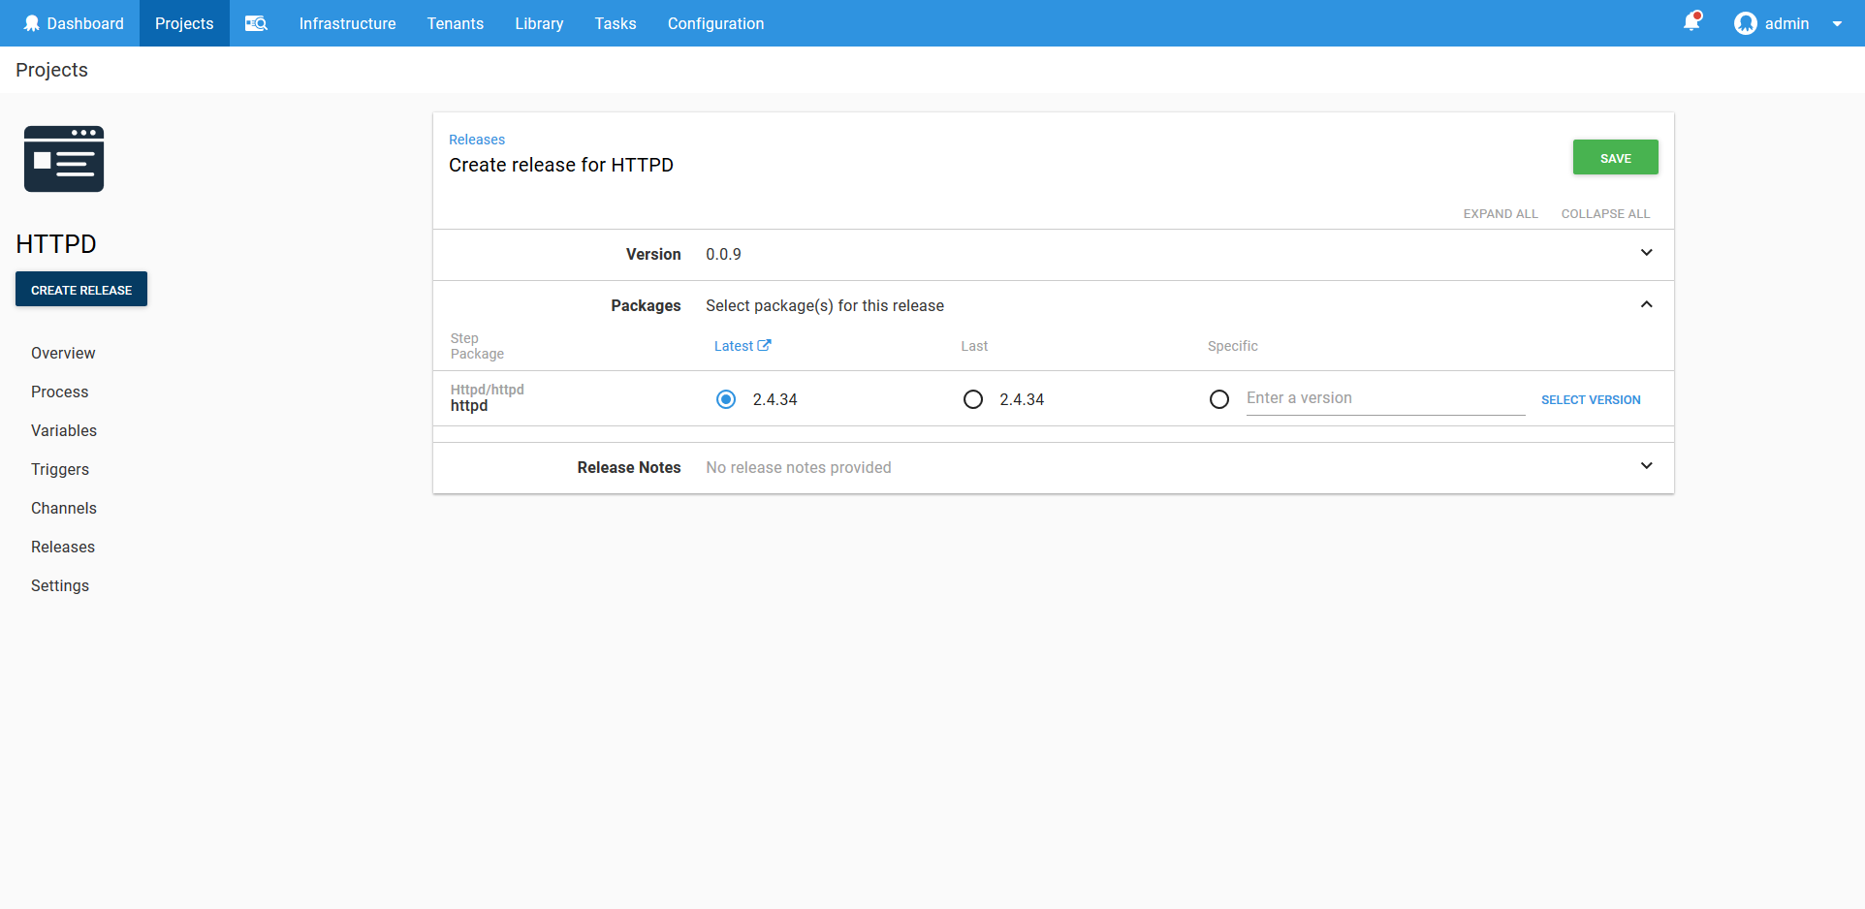Screen dimensions: 1865x909
Task: Collapse the Packages section chevron
Action: click(x=1646, y=304)
